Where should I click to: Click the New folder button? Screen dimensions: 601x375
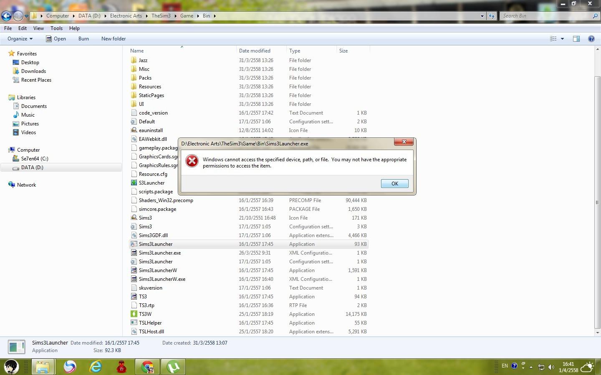point(114,39)
